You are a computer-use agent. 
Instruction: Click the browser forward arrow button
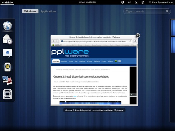57,41
